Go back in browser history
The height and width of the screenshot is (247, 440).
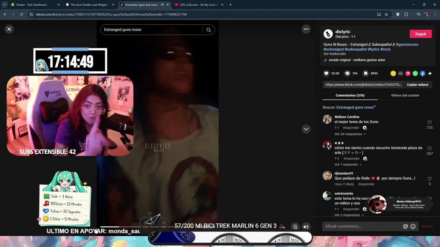point(5,14)
